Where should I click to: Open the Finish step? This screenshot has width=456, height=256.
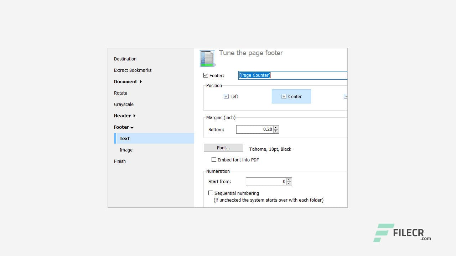[x=120, y=161]
